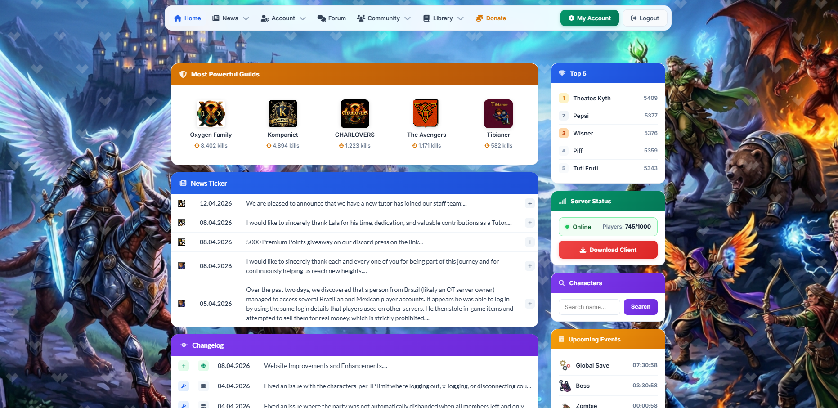Screen dimensions: 838x408
Task: Click the Characters magnifier icon
Action: click(x=562, y=283)
